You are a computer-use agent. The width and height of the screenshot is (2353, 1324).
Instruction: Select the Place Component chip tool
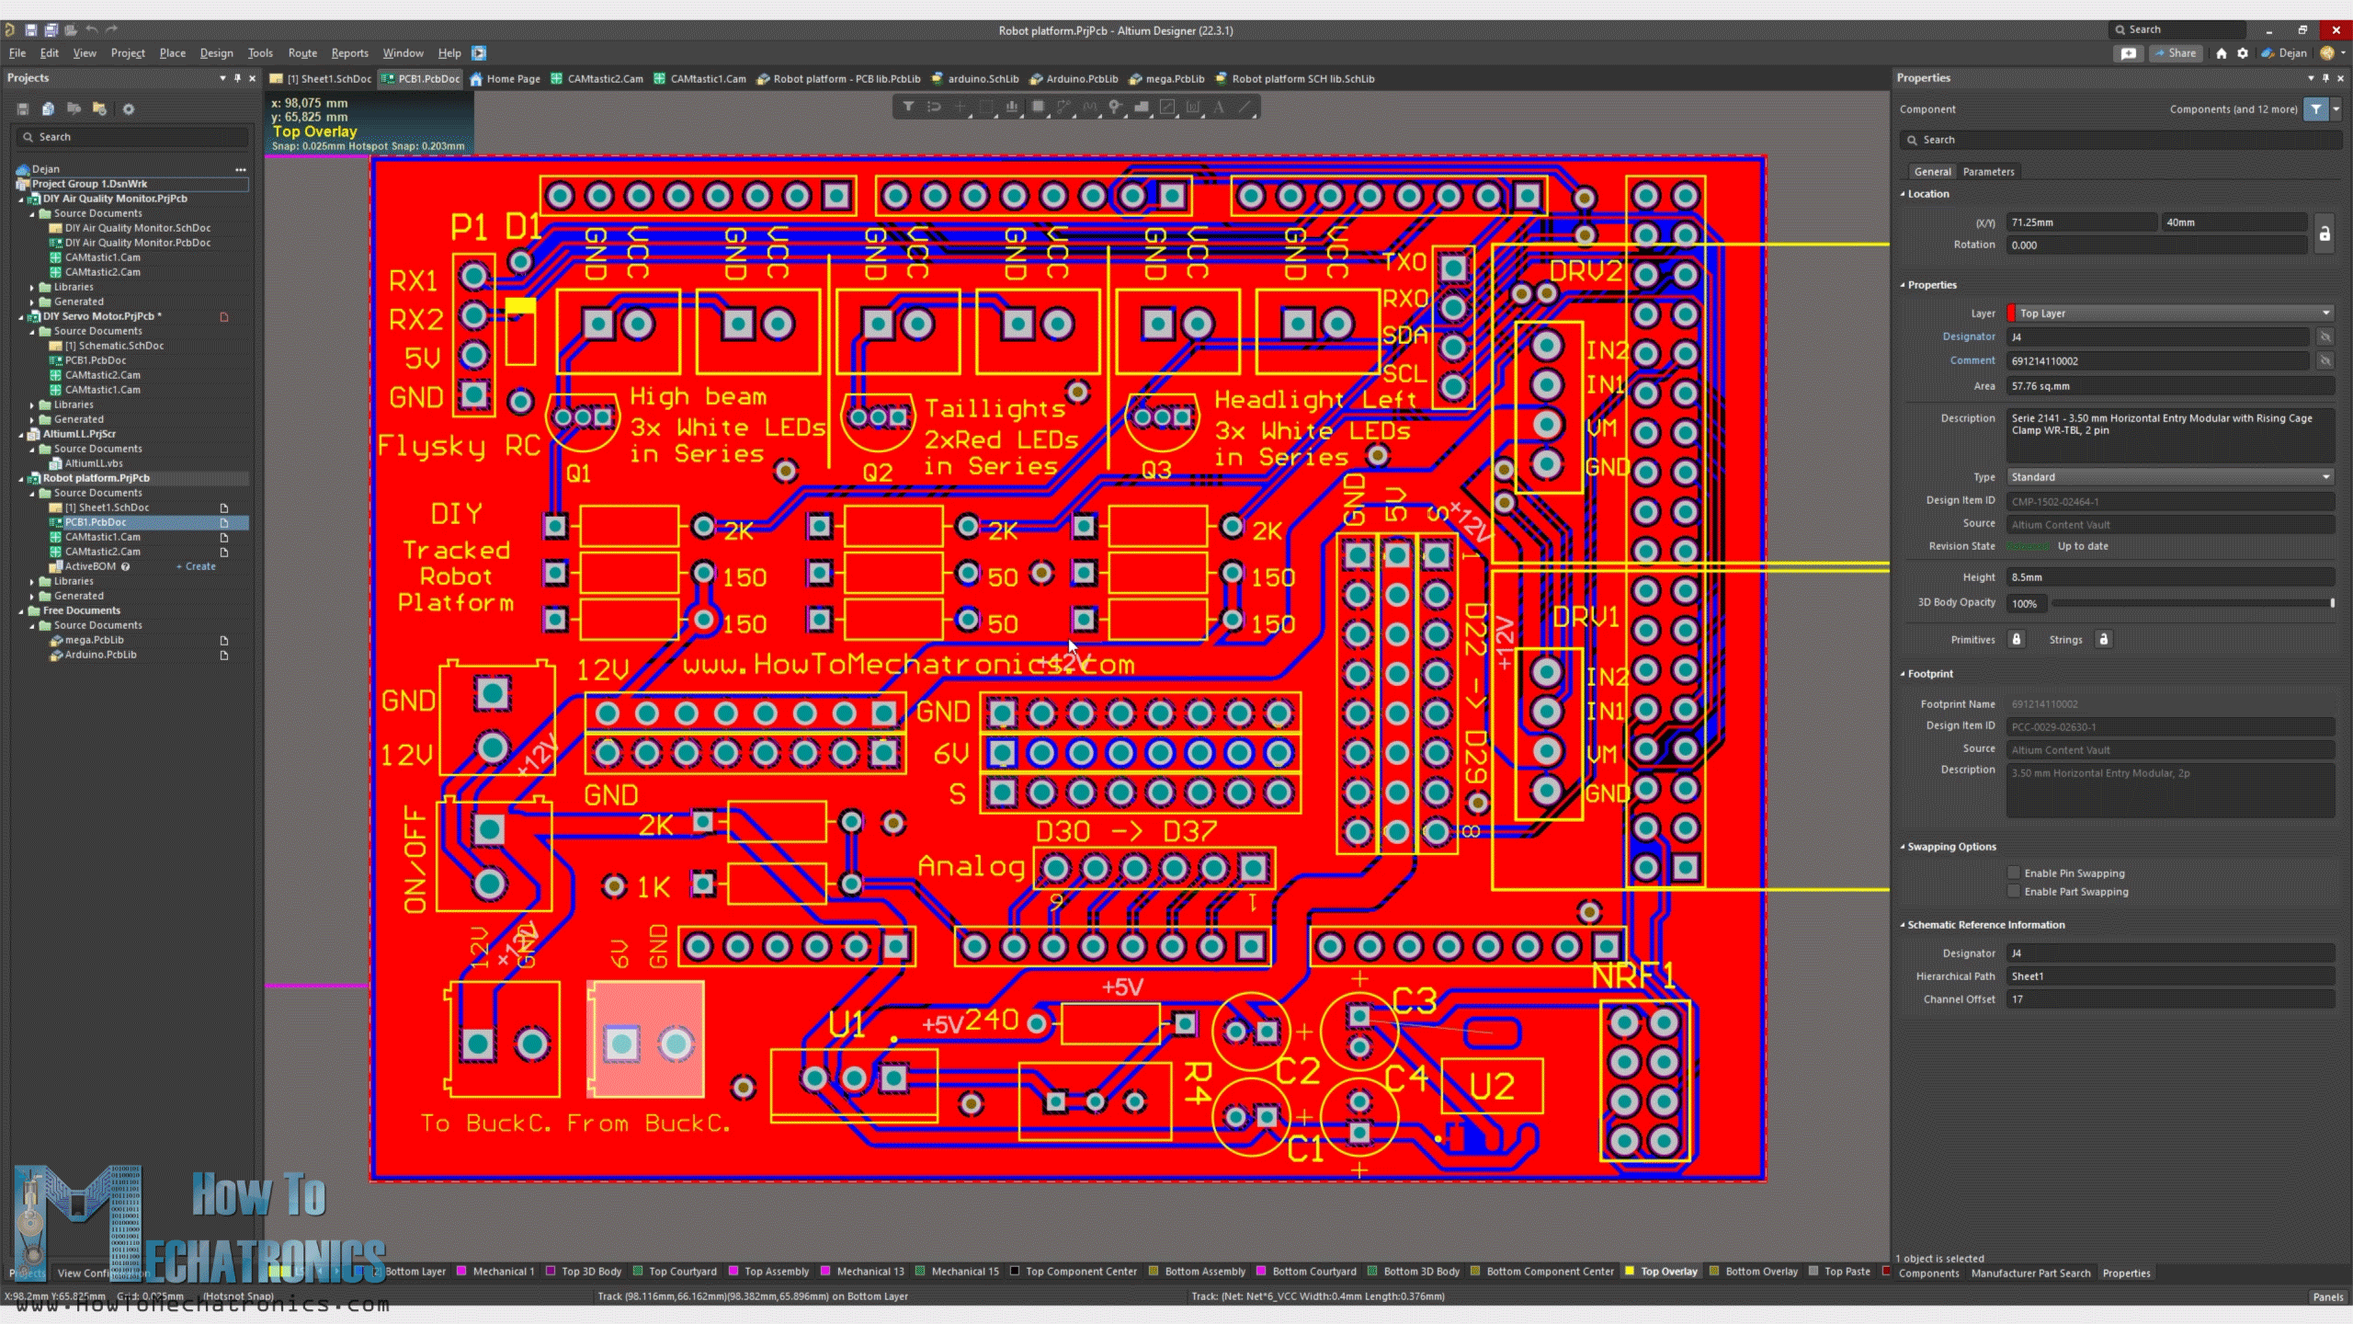coord(1038,107)
